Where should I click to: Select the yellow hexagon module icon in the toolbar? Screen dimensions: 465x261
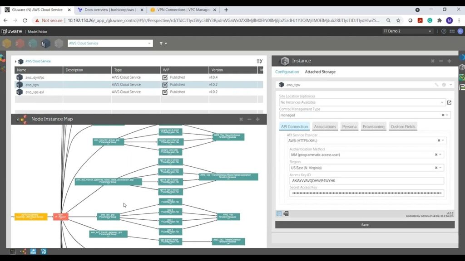coord(6,43)
